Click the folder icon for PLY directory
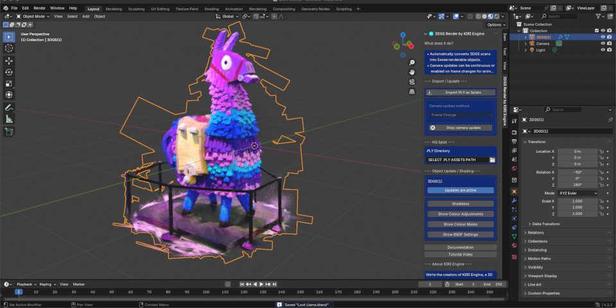The width and height of the screenshot is (616, 308). tap(492, 160)
